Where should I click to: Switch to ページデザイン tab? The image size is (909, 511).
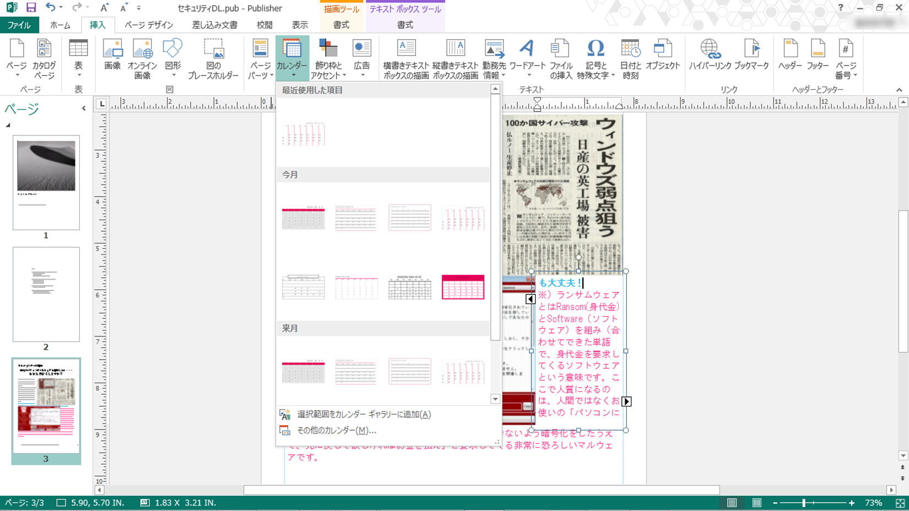point(149,25)
